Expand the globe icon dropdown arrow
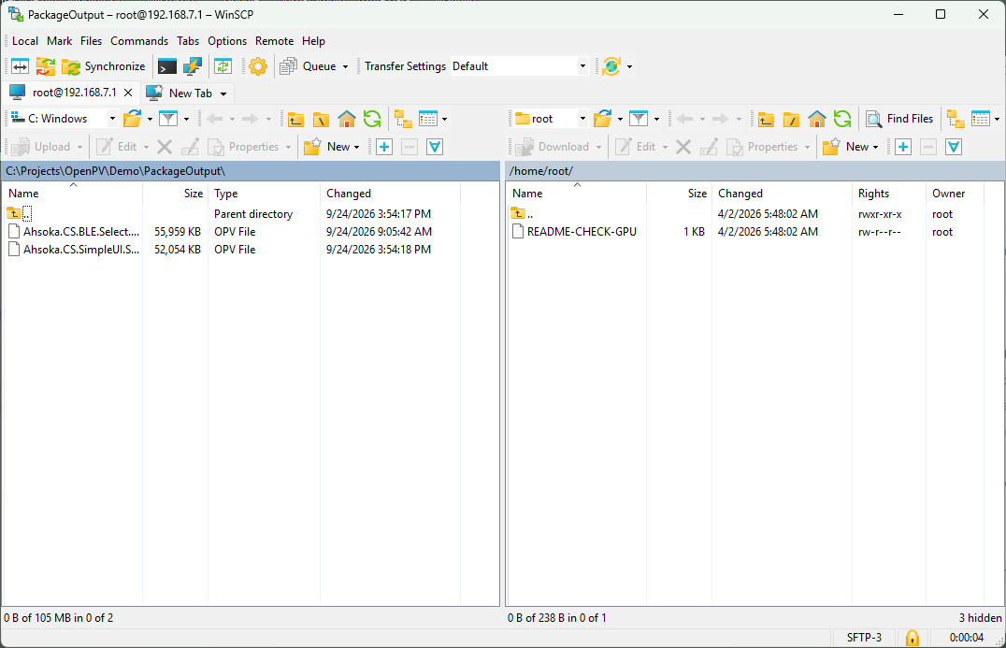The width and height of the screenshot is (1006, 648). (x=629, y=66)
